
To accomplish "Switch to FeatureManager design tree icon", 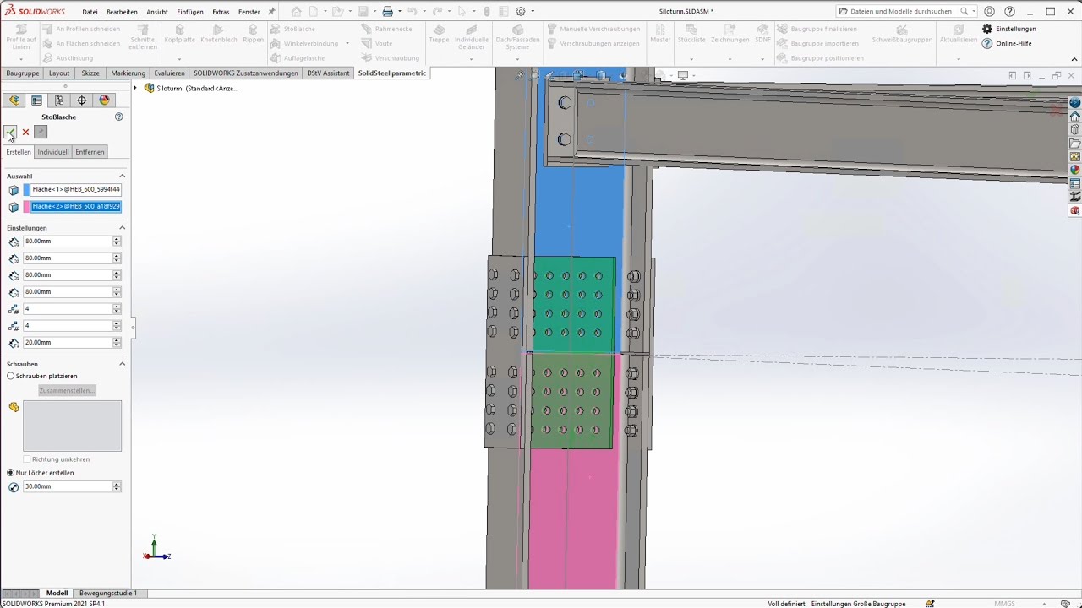I will (x=14, y=100).
